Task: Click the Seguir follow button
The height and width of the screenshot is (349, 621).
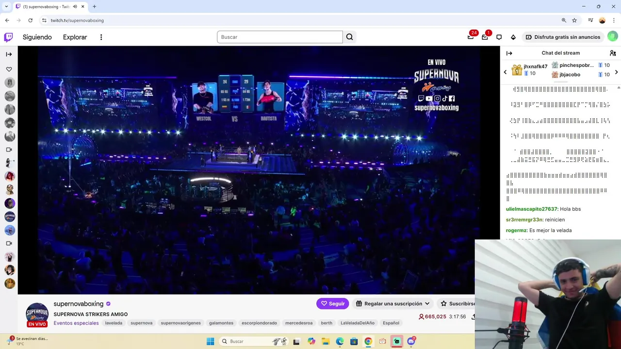Action: 333,303
